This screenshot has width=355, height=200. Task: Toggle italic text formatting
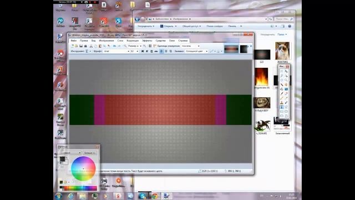147,51
